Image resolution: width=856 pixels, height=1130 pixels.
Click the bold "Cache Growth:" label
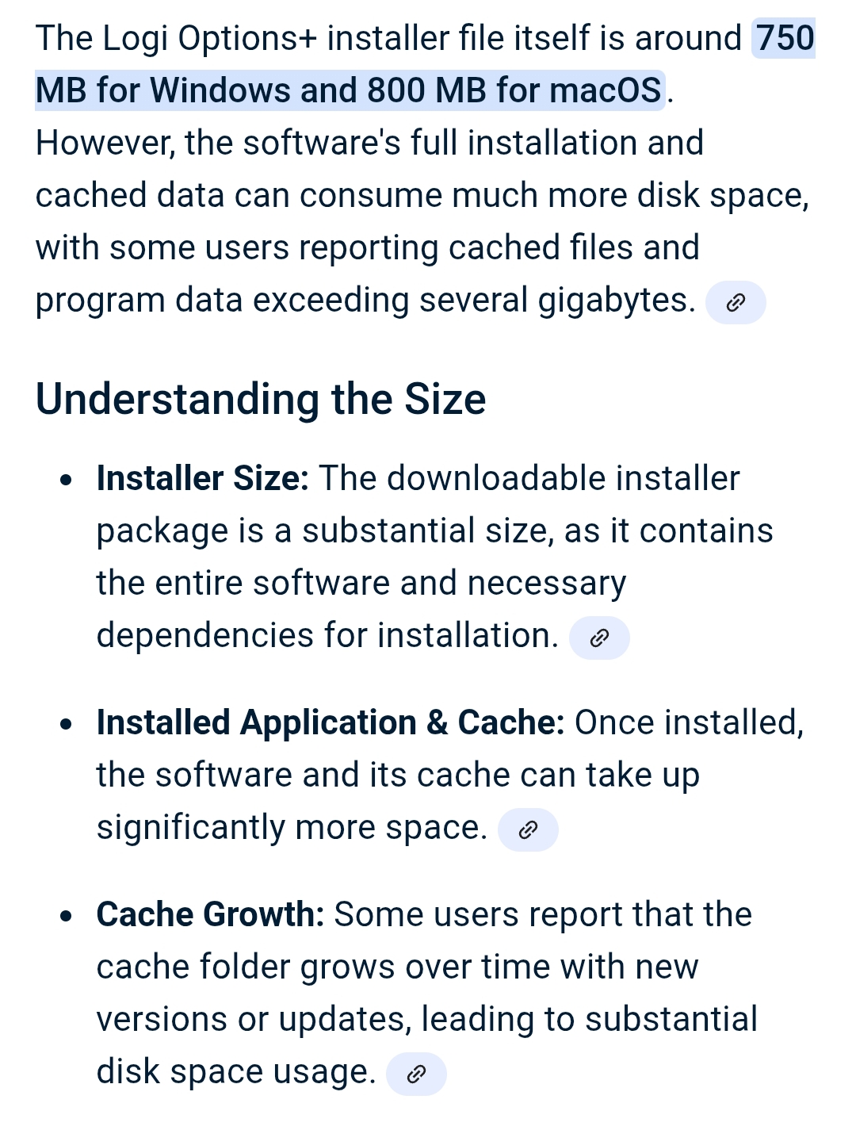(x=210, y=915)
